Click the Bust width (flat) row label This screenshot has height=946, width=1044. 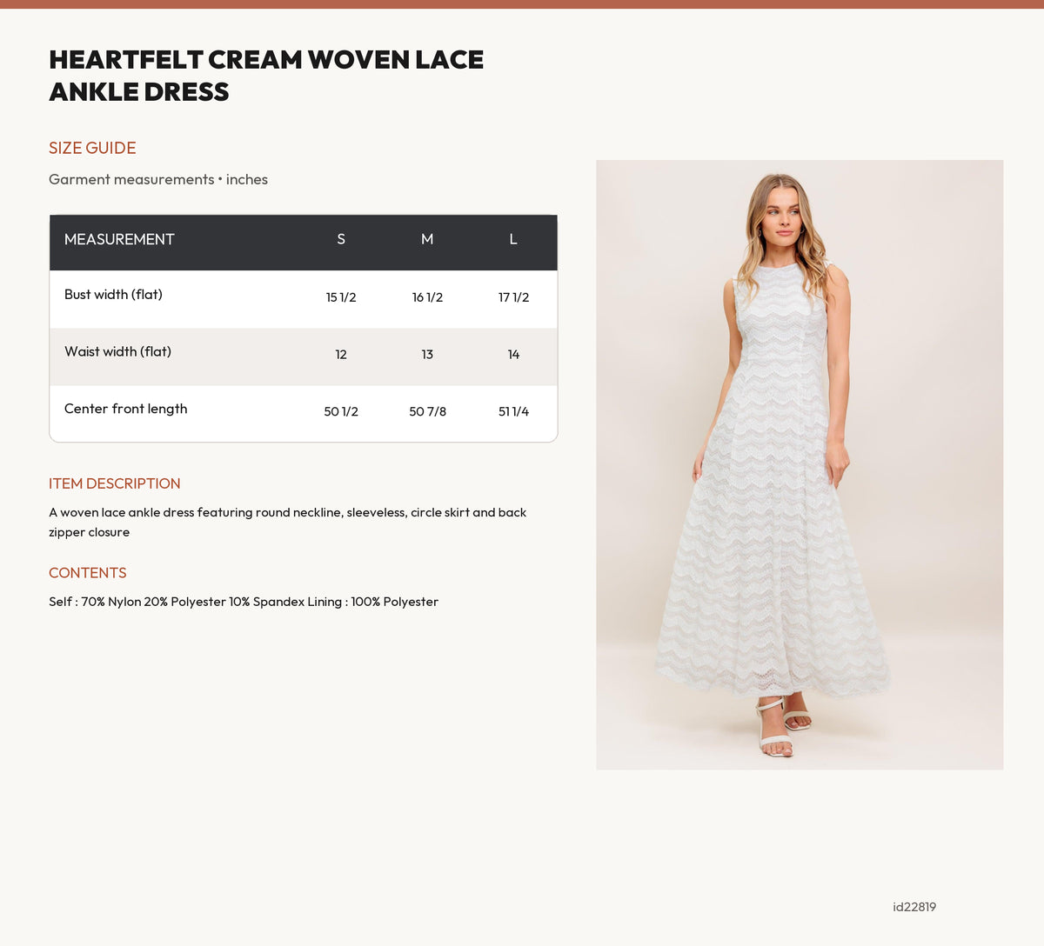pyautogui.click(x=113, y=295)
